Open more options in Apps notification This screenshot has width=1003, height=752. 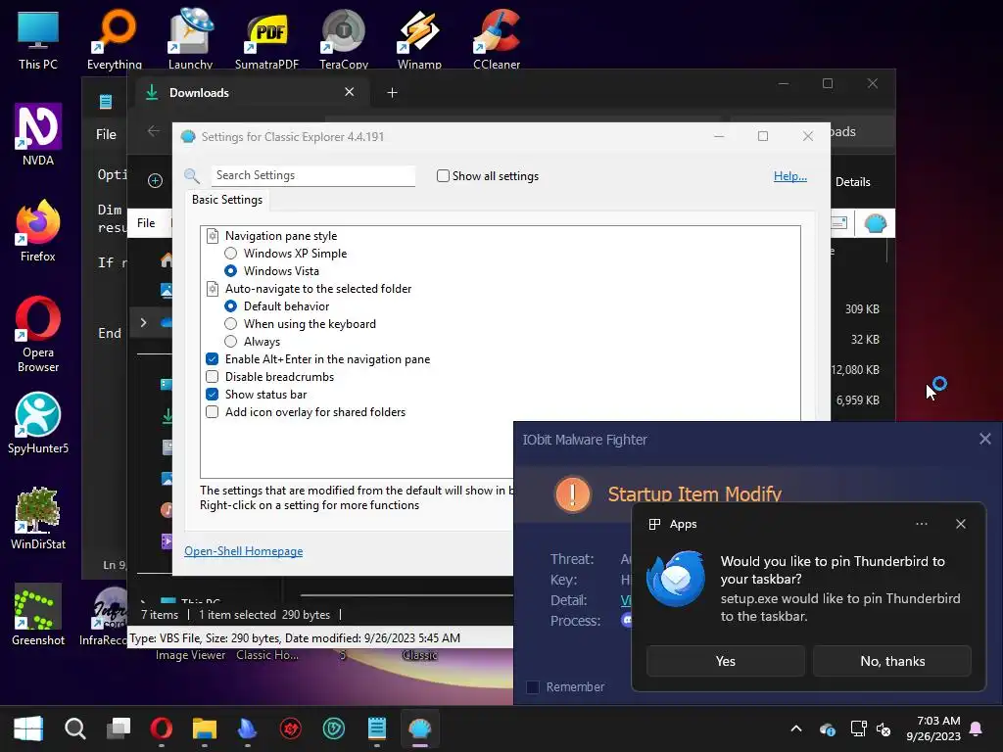(921, 524)
